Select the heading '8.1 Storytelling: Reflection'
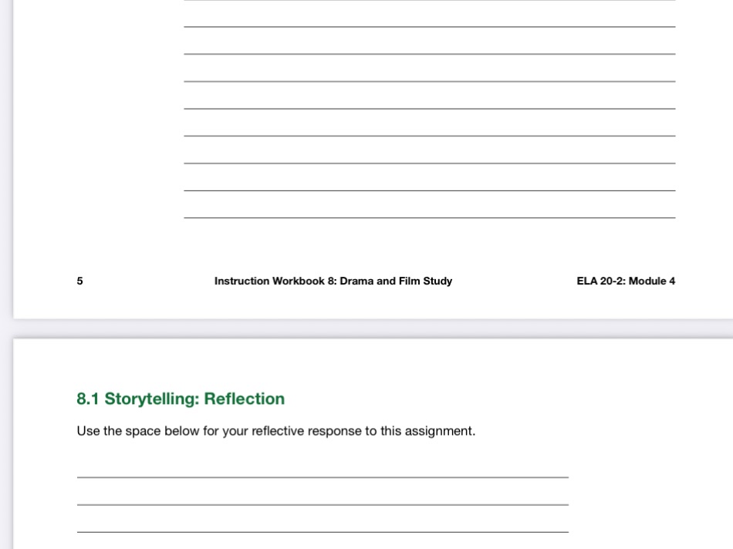This screenshot has height=549, width=733. (181, 399)
